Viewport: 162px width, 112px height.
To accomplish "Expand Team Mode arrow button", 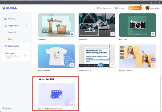I will [x=25, y=56].
